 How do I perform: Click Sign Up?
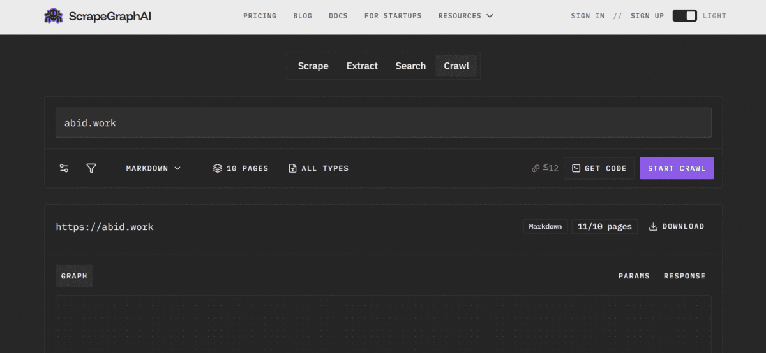pyautogui.click(x=647, y=16)
